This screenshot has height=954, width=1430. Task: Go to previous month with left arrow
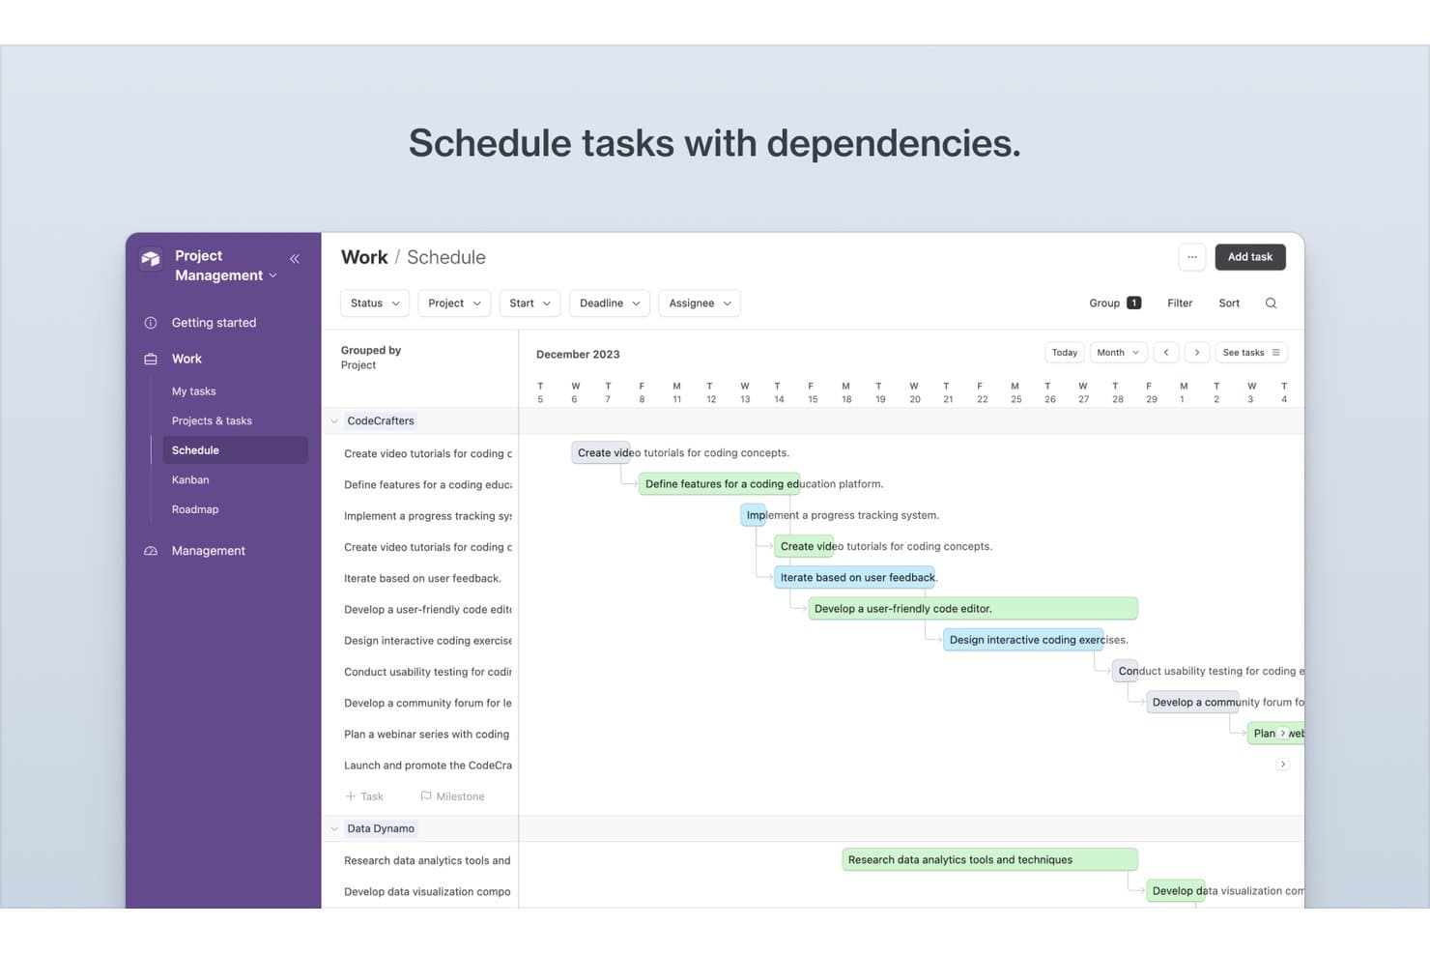[x=1166, y=353]
